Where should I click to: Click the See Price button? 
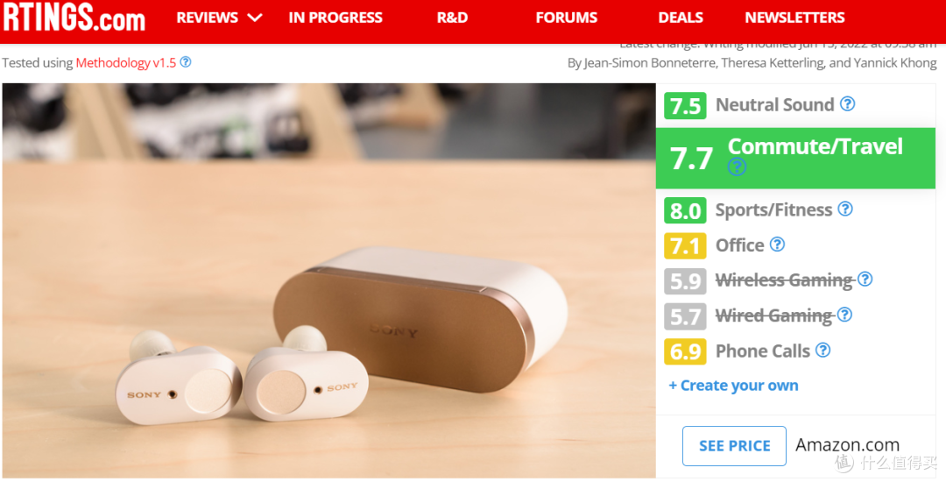pos(734,446)
